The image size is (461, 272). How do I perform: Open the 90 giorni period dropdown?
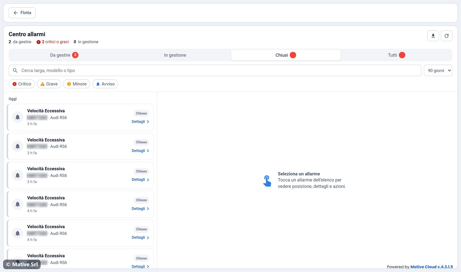pos(438,70)
